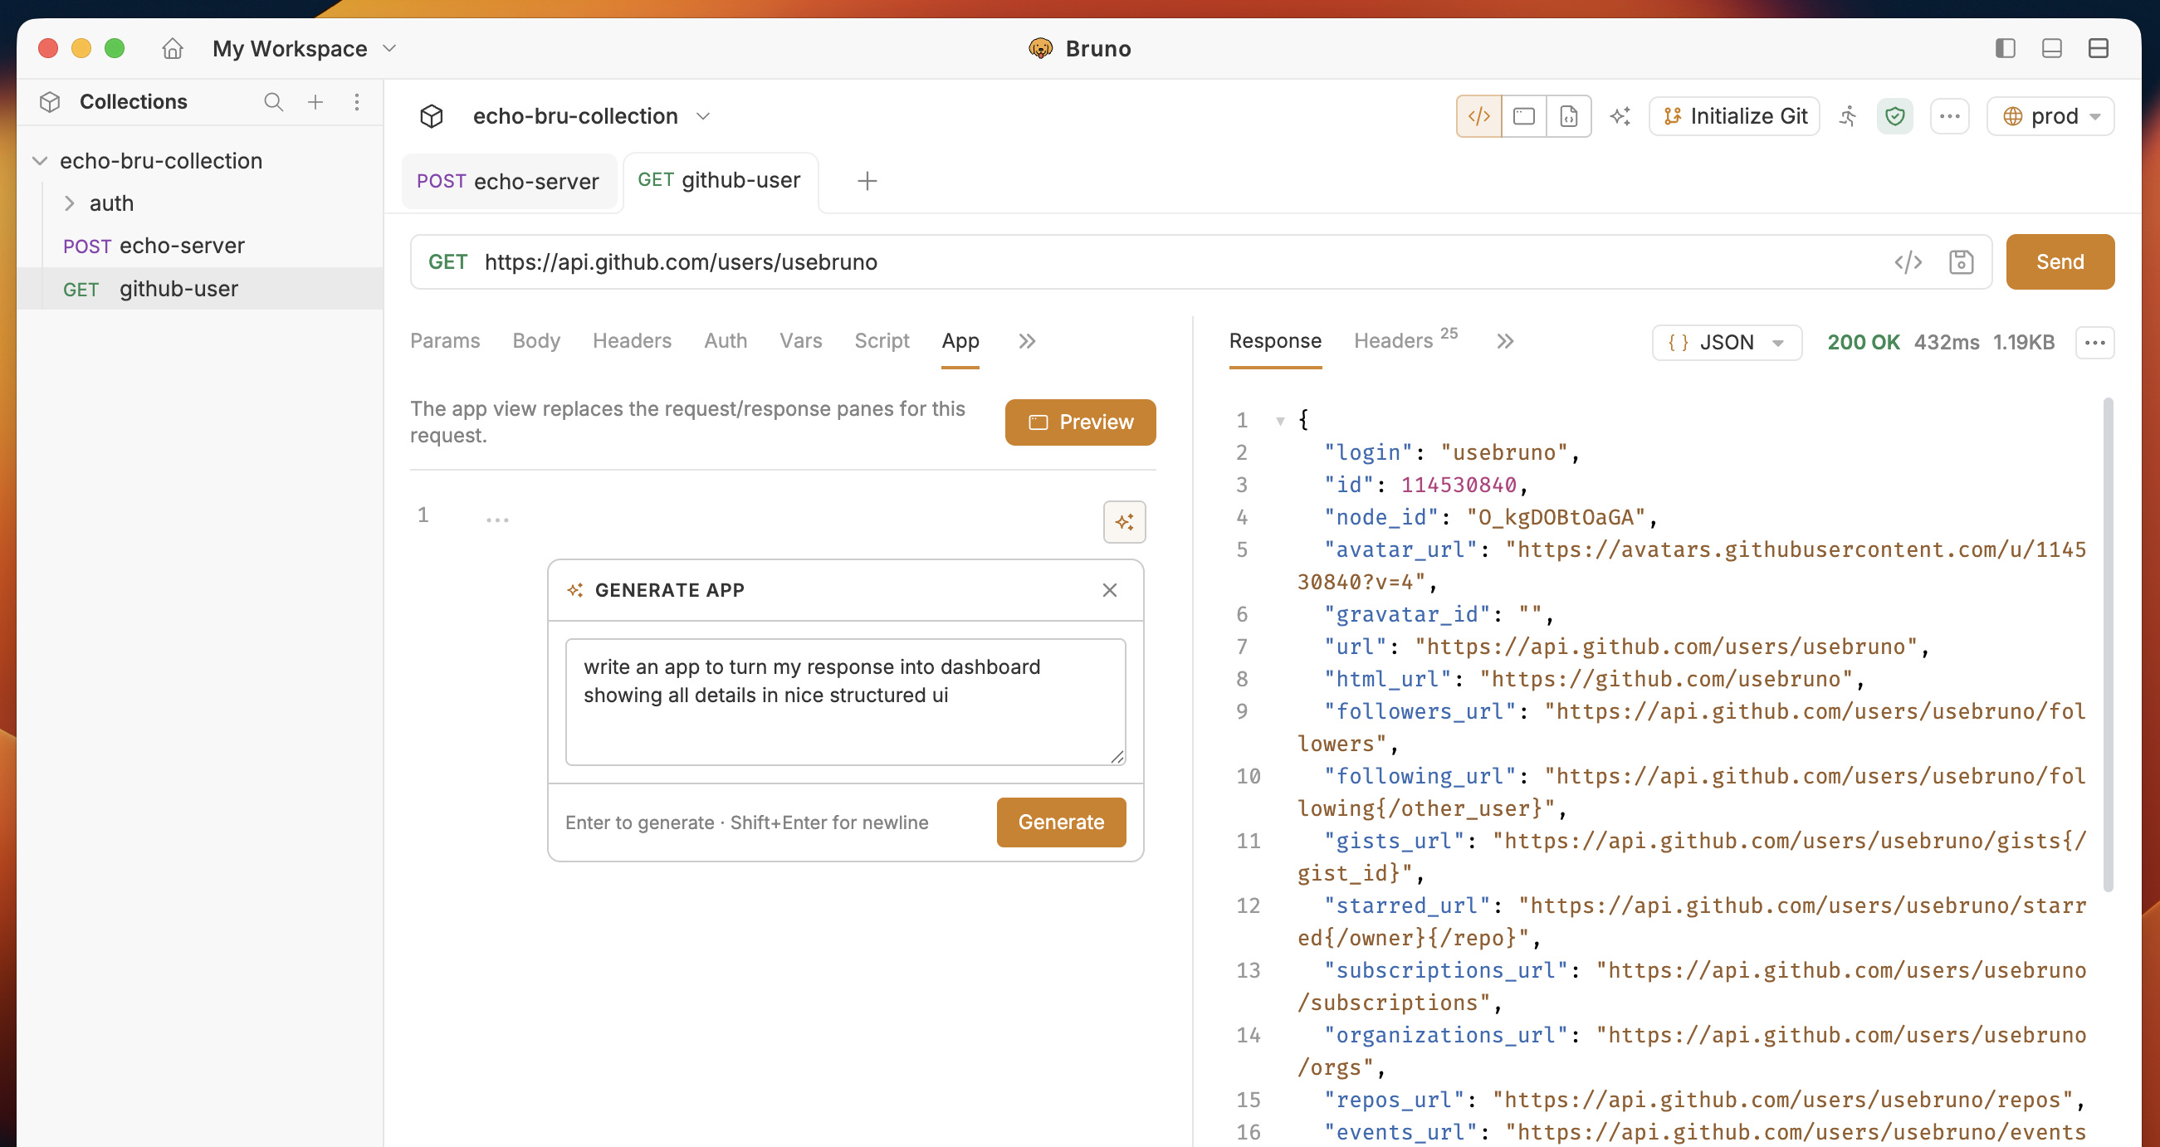Click the id value 114530840
Screen dimensions: 2160x1147
pyautogui.click(x=1459, y=486)
